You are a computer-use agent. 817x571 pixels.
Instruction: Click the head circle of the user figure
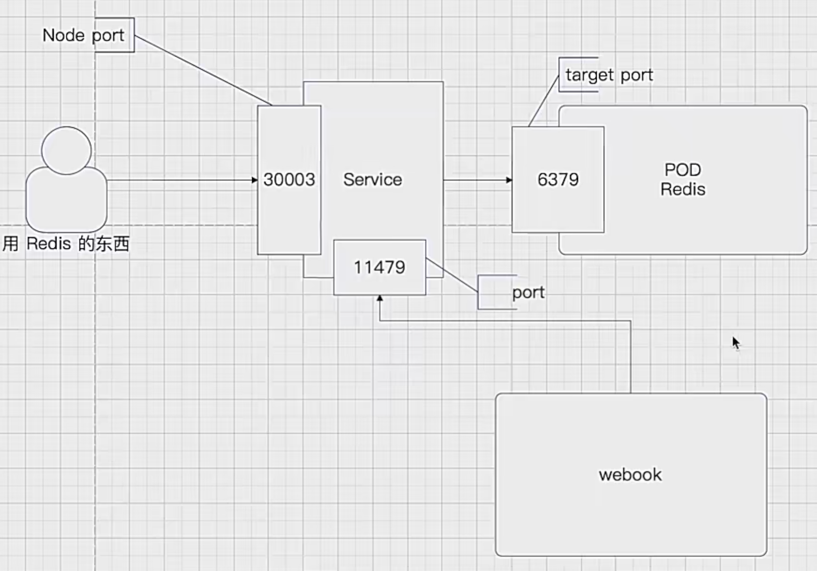66,150
